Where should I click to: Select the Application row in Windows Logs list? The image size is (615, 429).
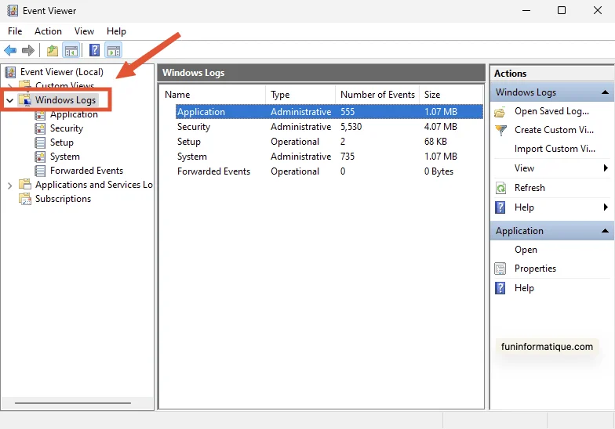tap(329, 111)
